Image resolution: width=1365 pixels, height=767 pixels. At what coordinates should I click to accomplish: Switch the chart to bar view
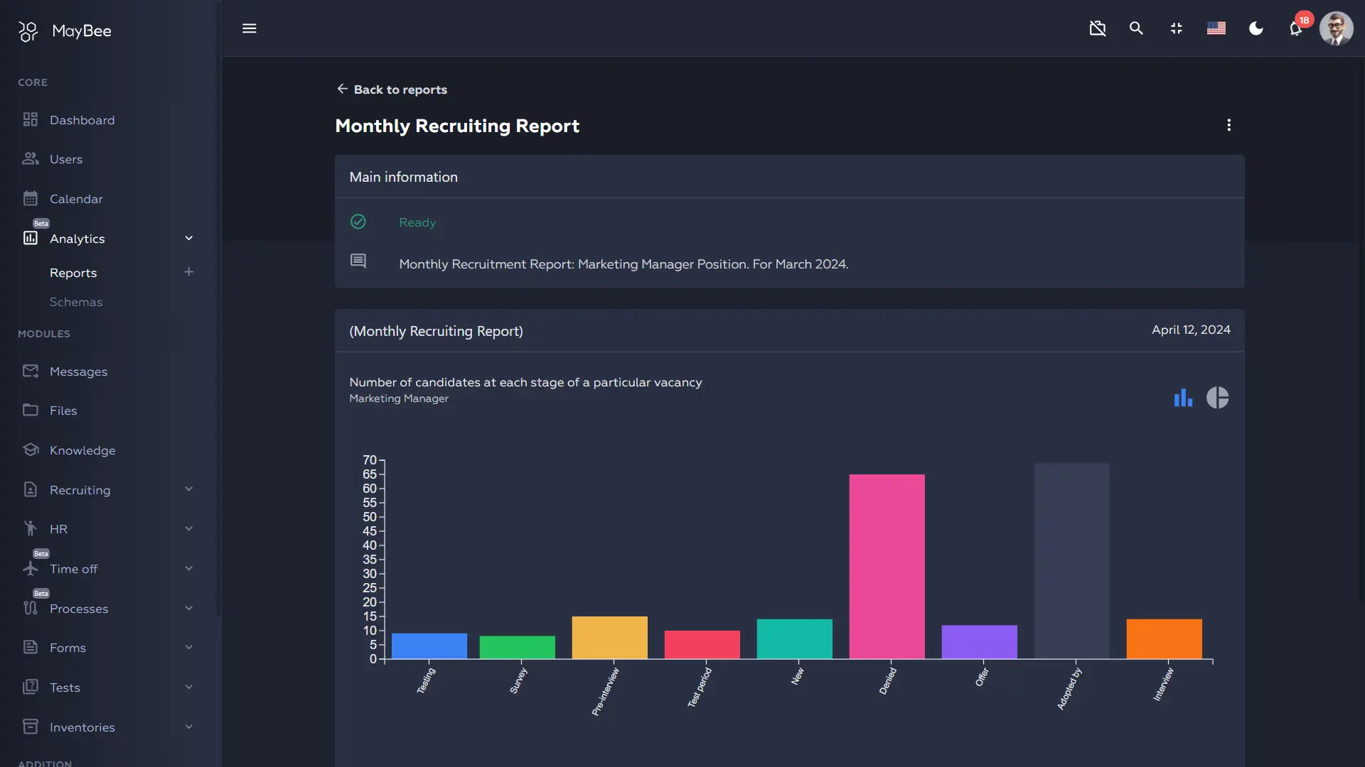1183,398
